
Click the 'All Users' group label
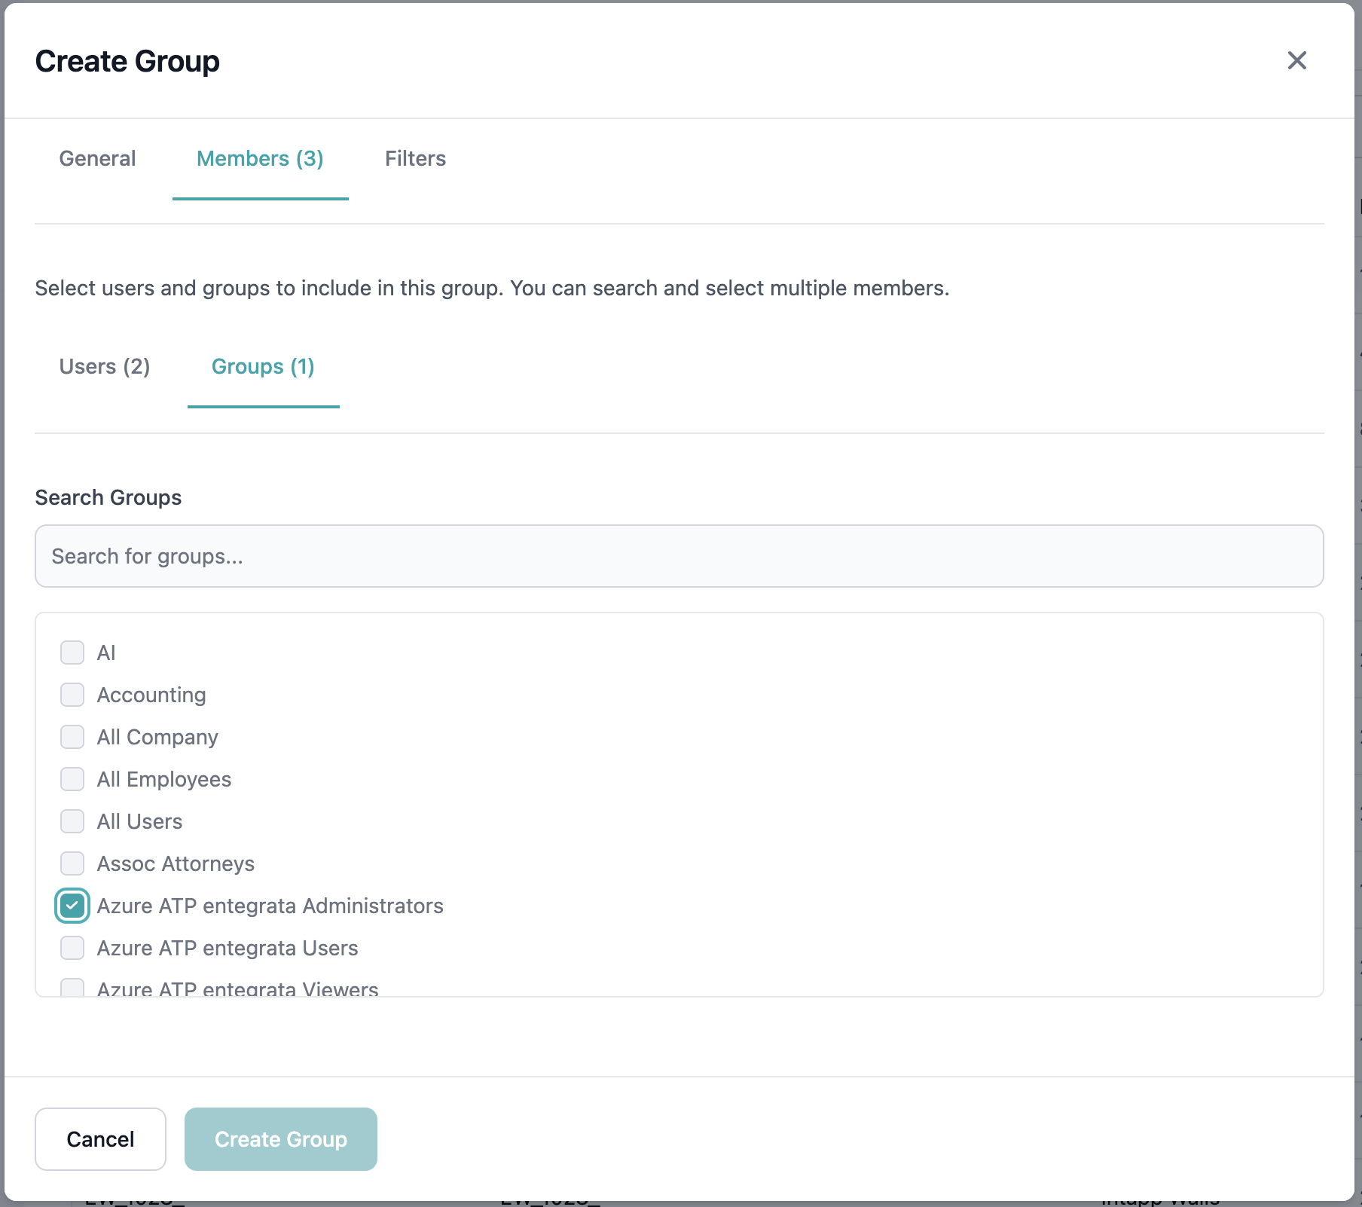tap(139, 821)
